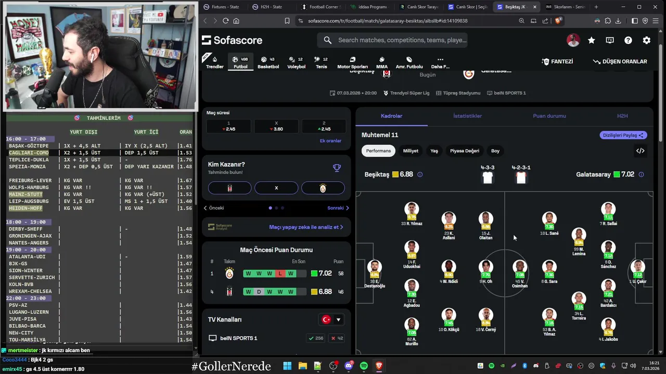Image resolution: width=666 pixels, height=374 pixels.
Task: Open the user profile avatar
Action: tap(573, 40)
